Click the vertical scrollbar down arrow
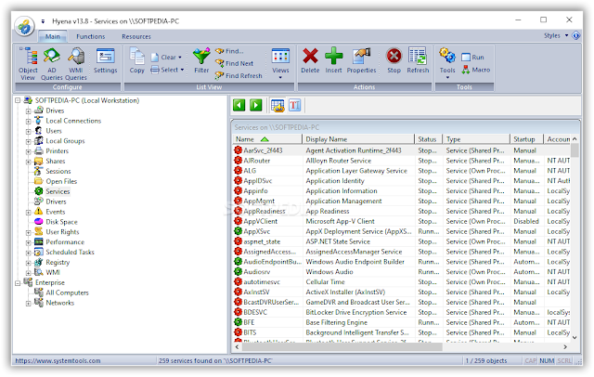The image size is (594, 377). point(575,337)
